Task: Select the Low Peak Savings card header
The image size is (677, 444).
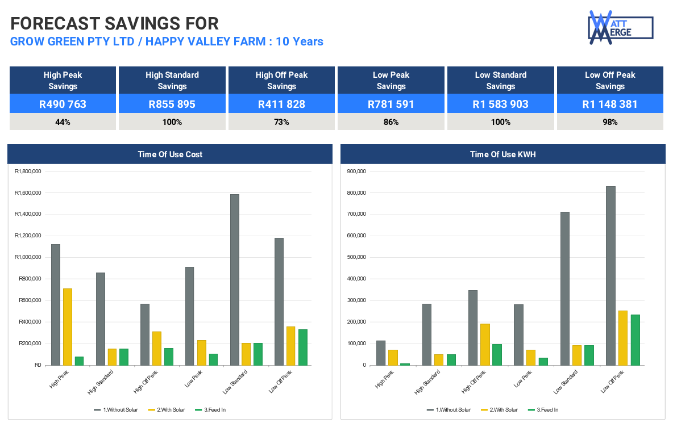Action: click(x=391, y=81)
